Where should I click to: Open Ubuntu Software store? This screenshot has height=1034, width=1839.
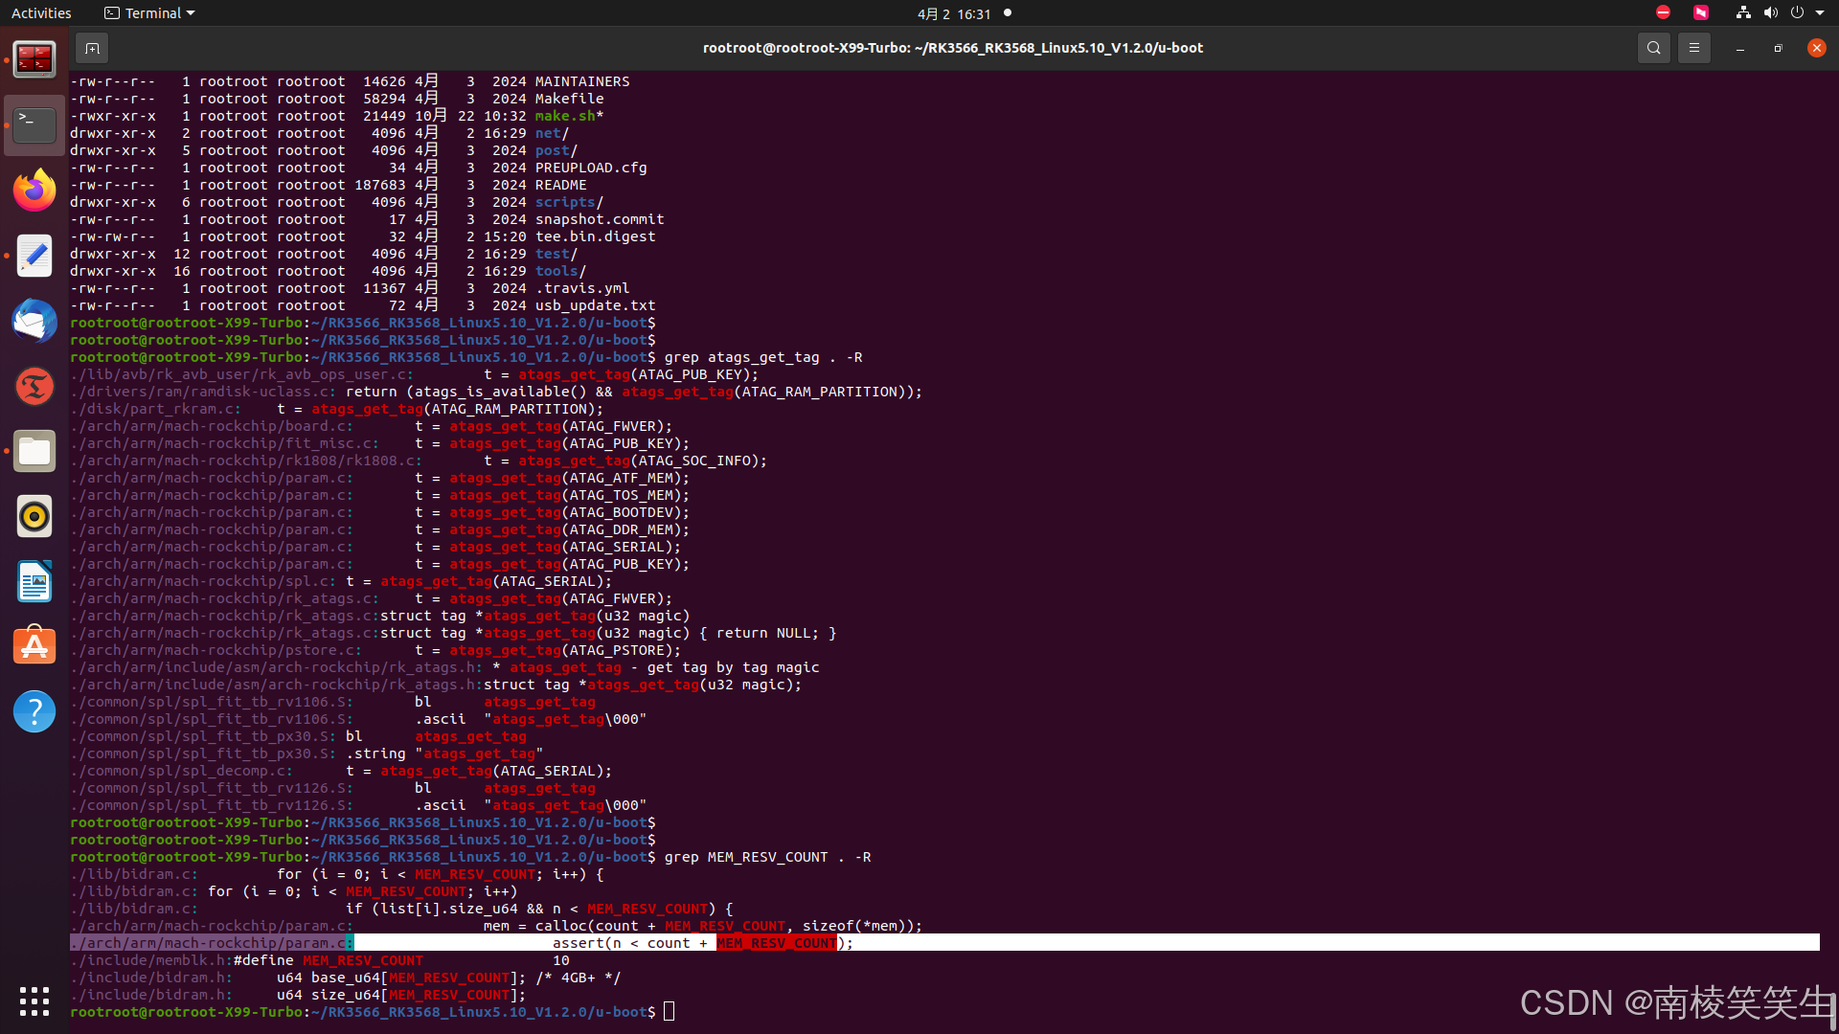[34, 646]
